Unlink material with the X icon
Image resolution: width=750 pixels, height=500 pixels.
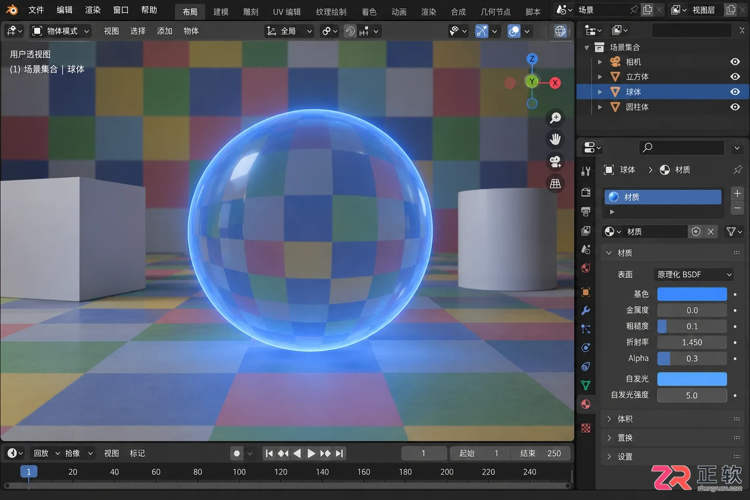[x=711, y=232]
